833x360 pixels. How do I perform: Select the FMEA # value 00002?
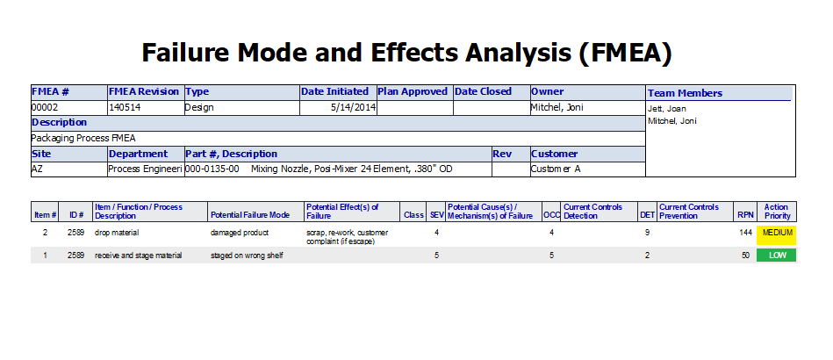pyautogui.click(x=45, y=107)
